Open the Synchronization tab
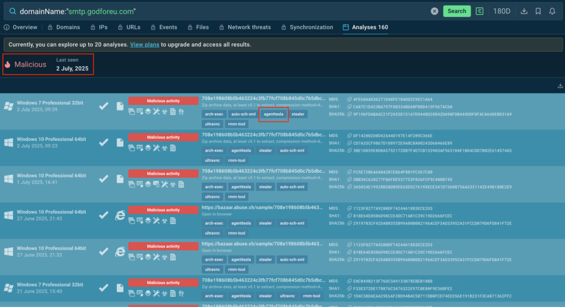The height and width of the screenshot is (307, 565). coord(307,27)
